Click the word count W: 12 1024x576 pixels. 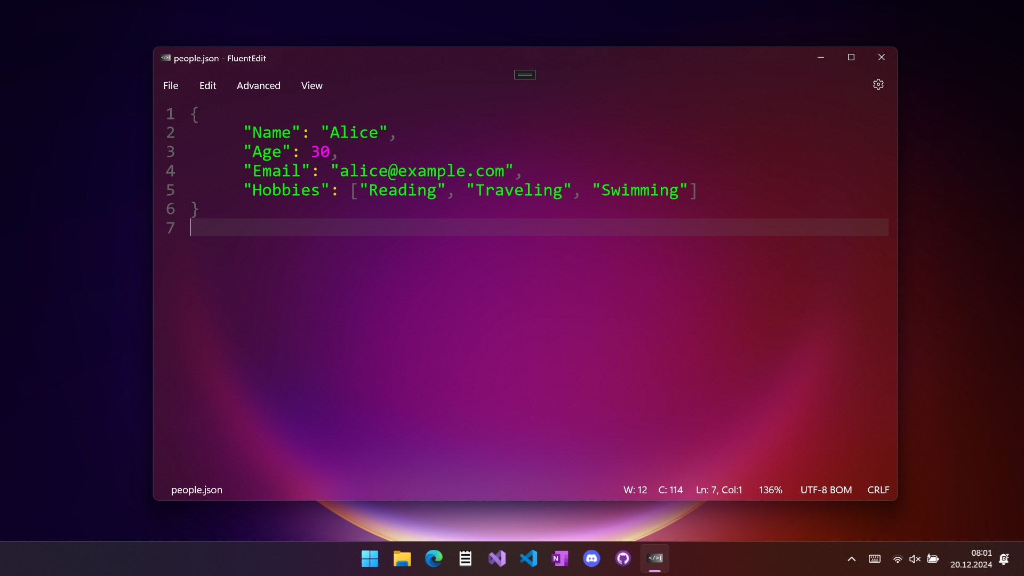click(x=635, y=490)
